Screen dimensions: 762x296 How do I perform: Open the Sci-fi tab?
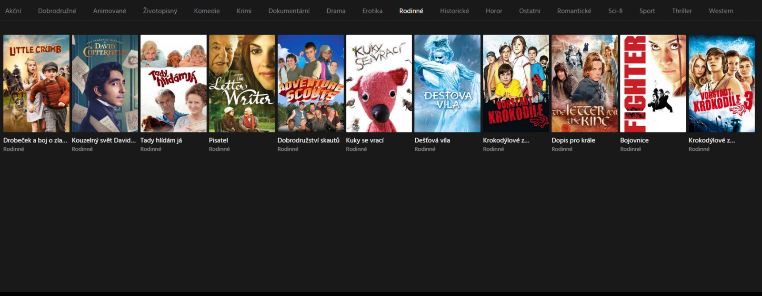[615, 10]
